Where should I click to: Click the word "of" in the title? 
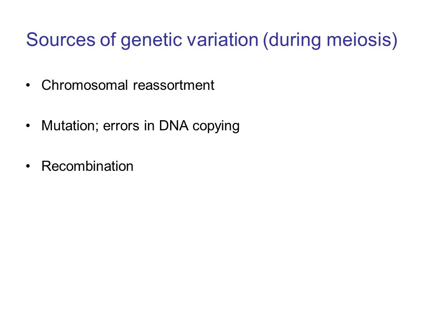(x=108, y=40)
